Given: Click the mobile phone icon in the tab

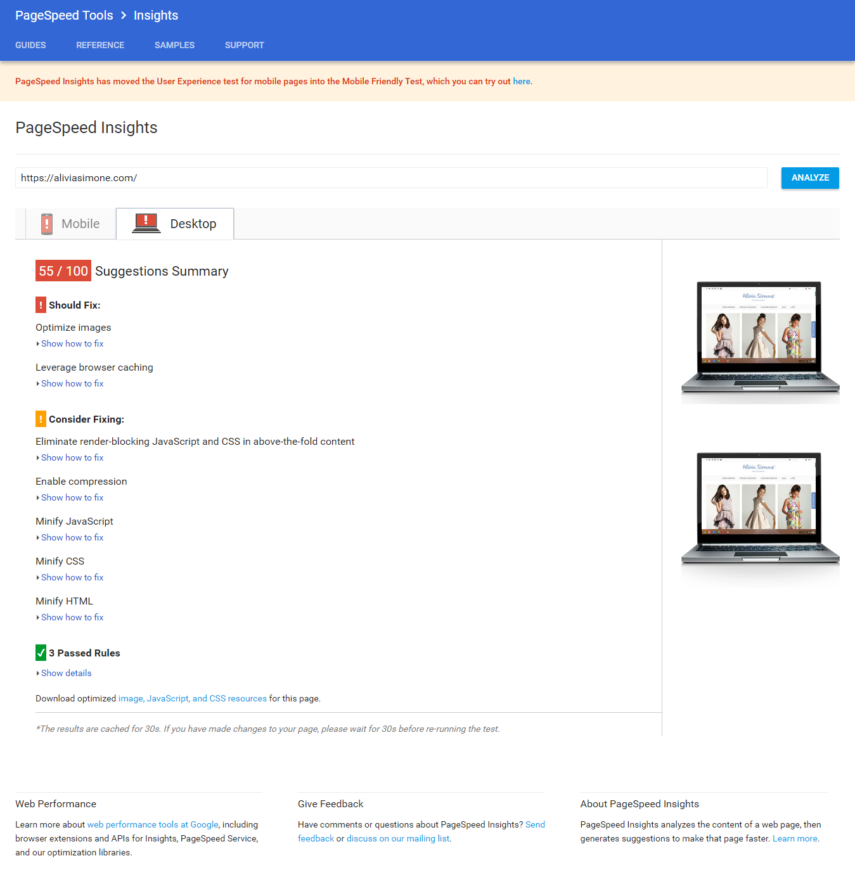Looking at the screenshot, I should coord(47,224).
